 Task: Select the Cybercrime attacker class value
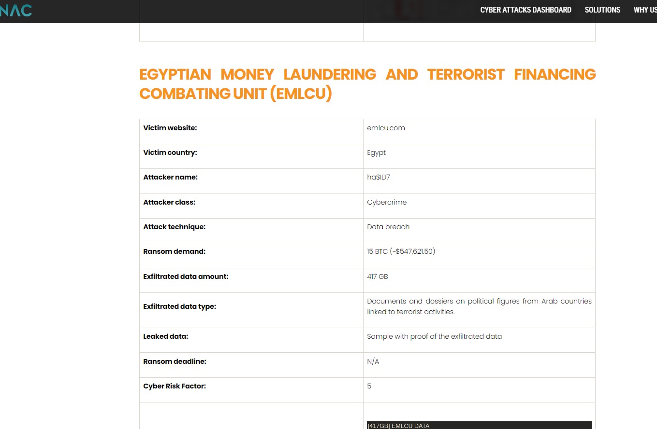[387, 202]
